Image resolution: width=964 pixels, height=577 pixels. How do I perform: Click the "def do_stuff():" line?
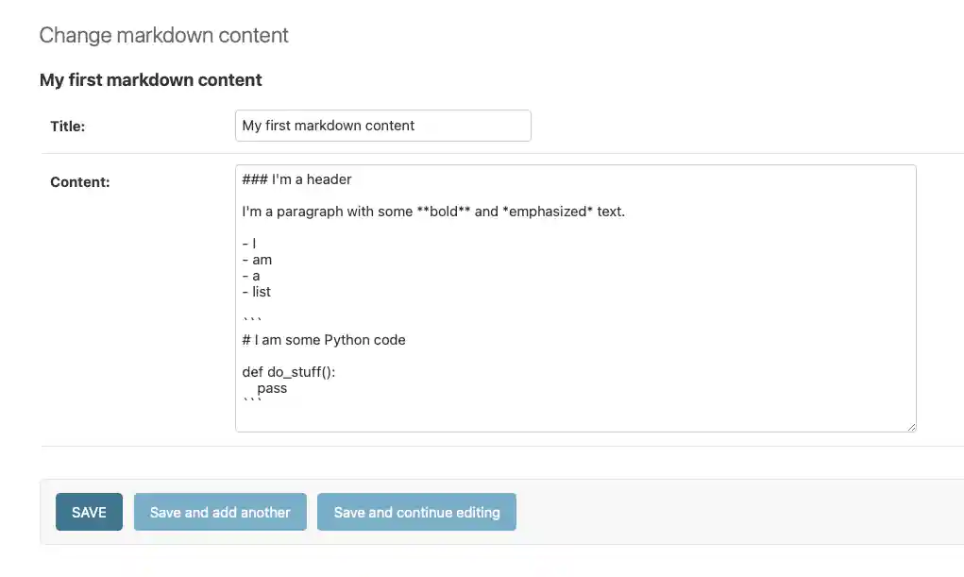tap(287, 371)
